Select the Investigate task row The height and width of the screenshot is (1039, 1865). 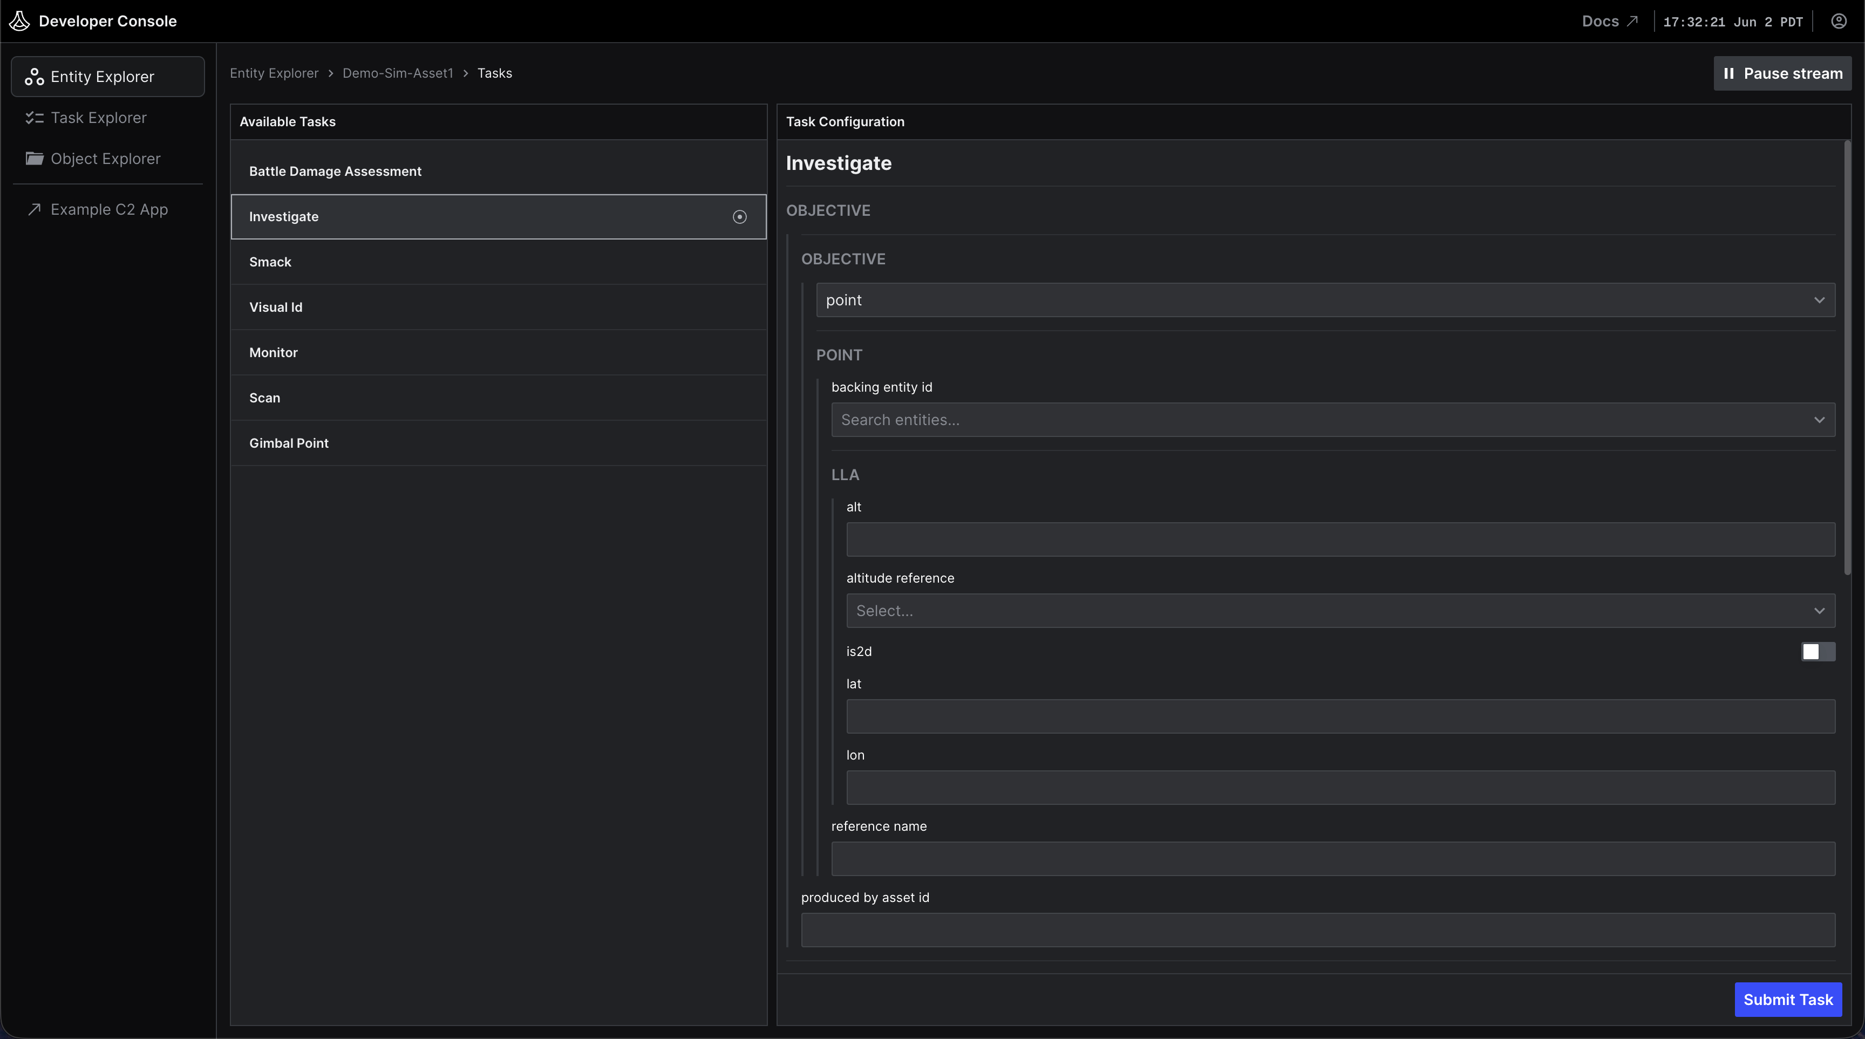coord(498,216)
